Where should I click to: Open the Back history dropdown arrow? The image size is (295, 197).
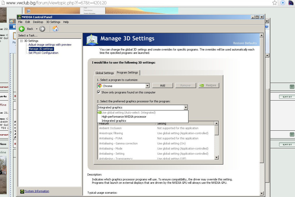click(37, 29)
